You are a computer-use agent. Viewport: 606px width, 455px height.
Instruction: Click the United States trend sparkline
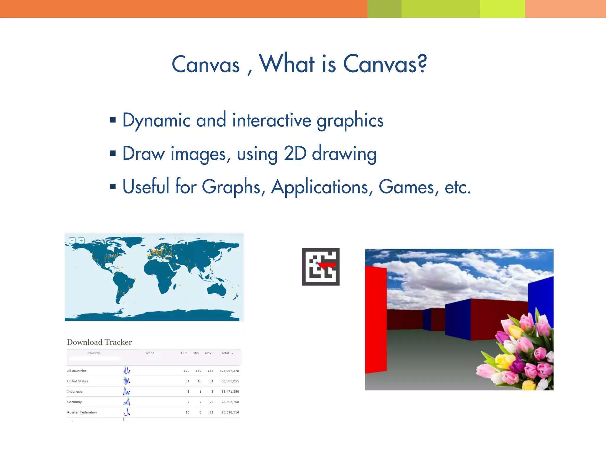pyautogui.click(x=127, y=381)
